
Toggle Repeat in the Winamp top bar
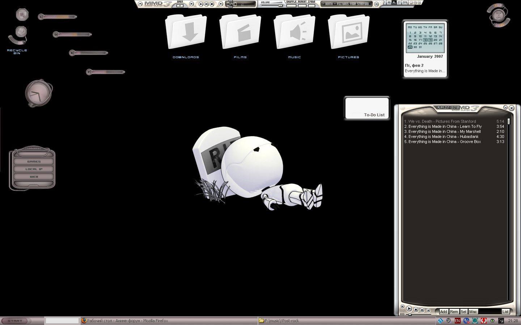pyautogui.click(x=302, y=5)
